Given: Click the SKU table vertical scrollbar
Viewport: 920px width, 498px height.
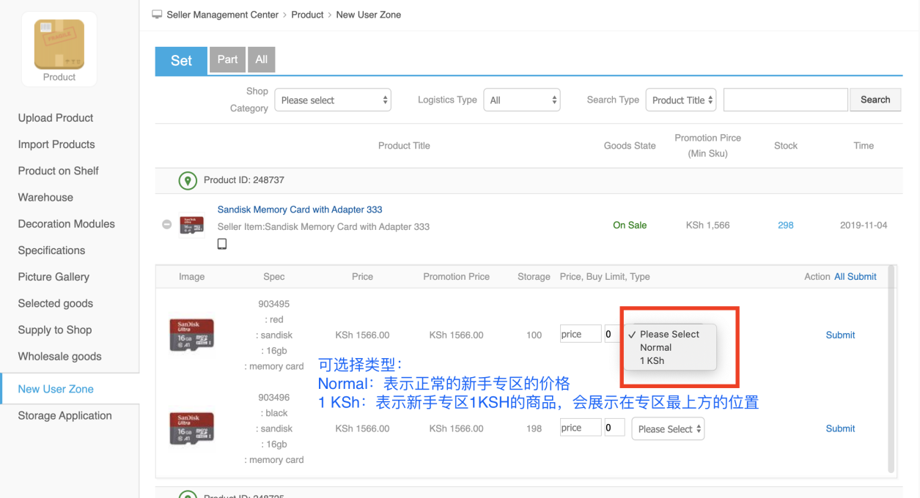Looking at the screenshot, I should [891, 369].
